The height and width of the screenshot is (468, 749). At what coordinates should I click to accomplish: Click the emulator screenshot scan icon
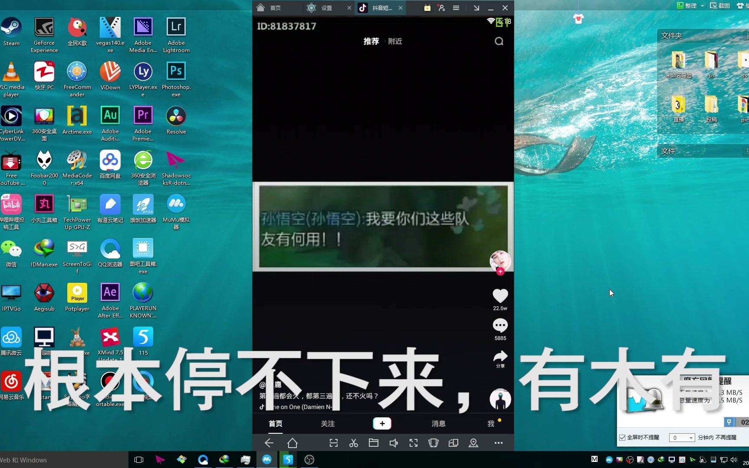tap(333, 443)
